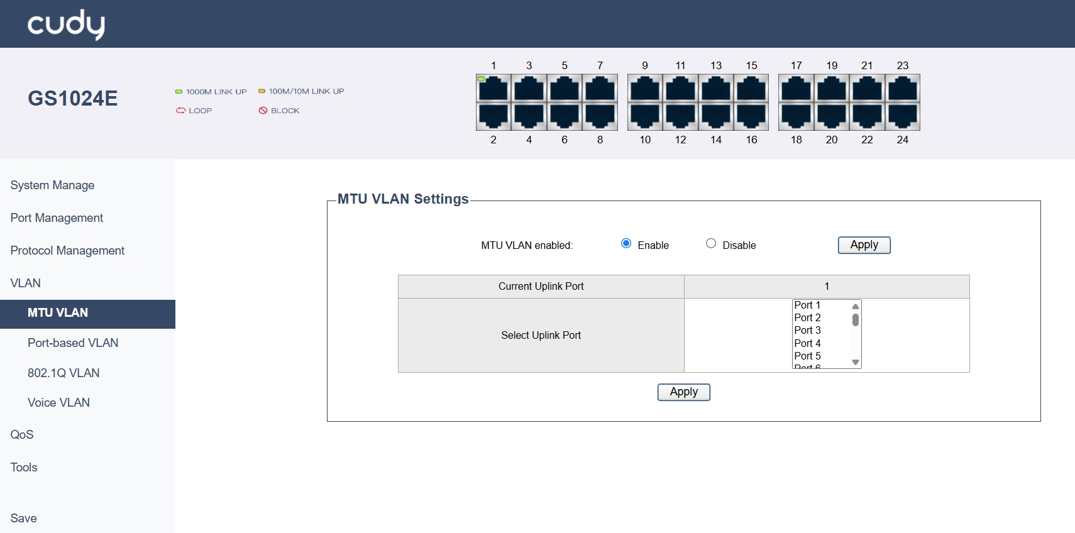Click port 17 jack in port panel
Image resolution: width=1075 pixels, height=533 pixels.
click(x=796, y=89)
